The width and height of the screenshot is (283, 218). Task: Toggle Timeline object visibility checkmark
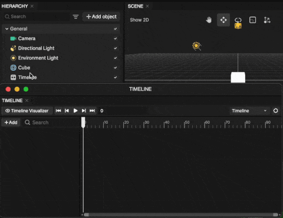[116, 77]
